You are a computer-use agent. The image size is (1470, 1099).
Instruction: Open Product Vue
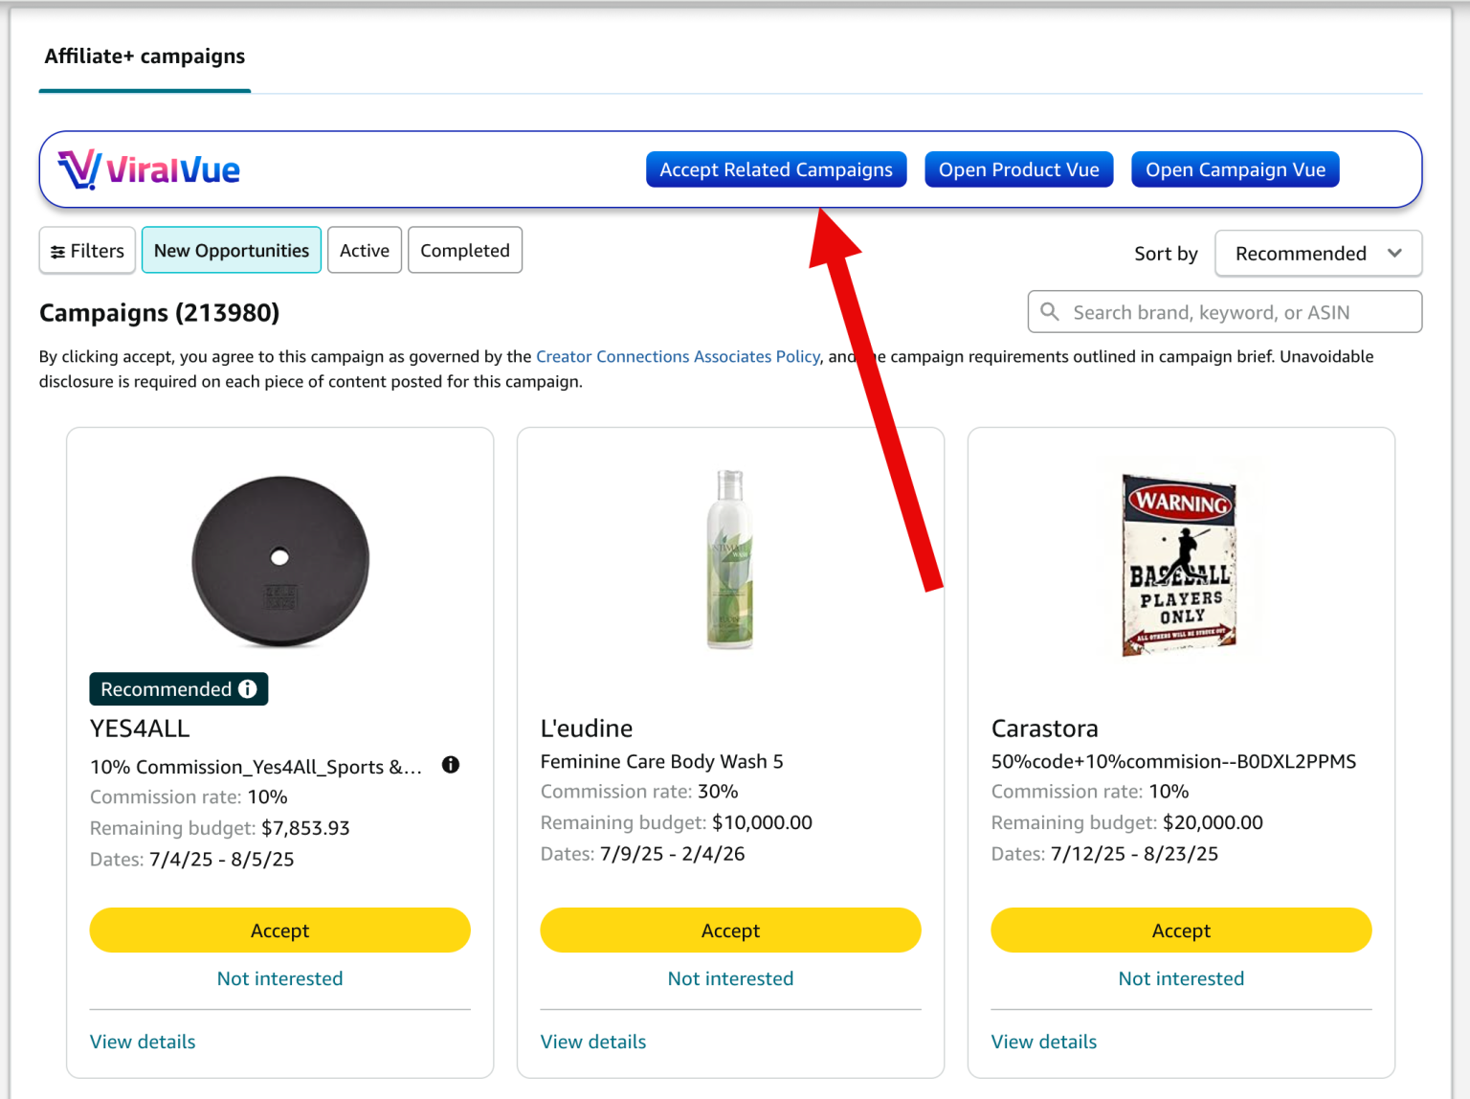(x=1018, y=169)
